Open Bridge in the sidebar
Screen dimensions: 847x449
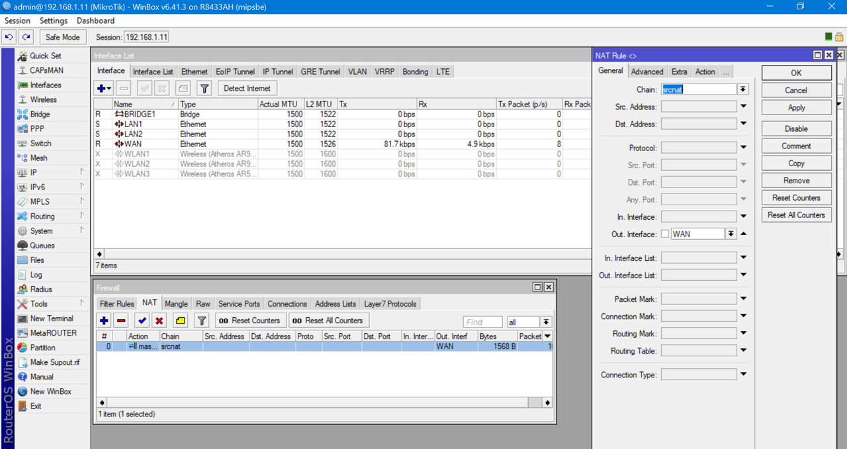(40, 114)
